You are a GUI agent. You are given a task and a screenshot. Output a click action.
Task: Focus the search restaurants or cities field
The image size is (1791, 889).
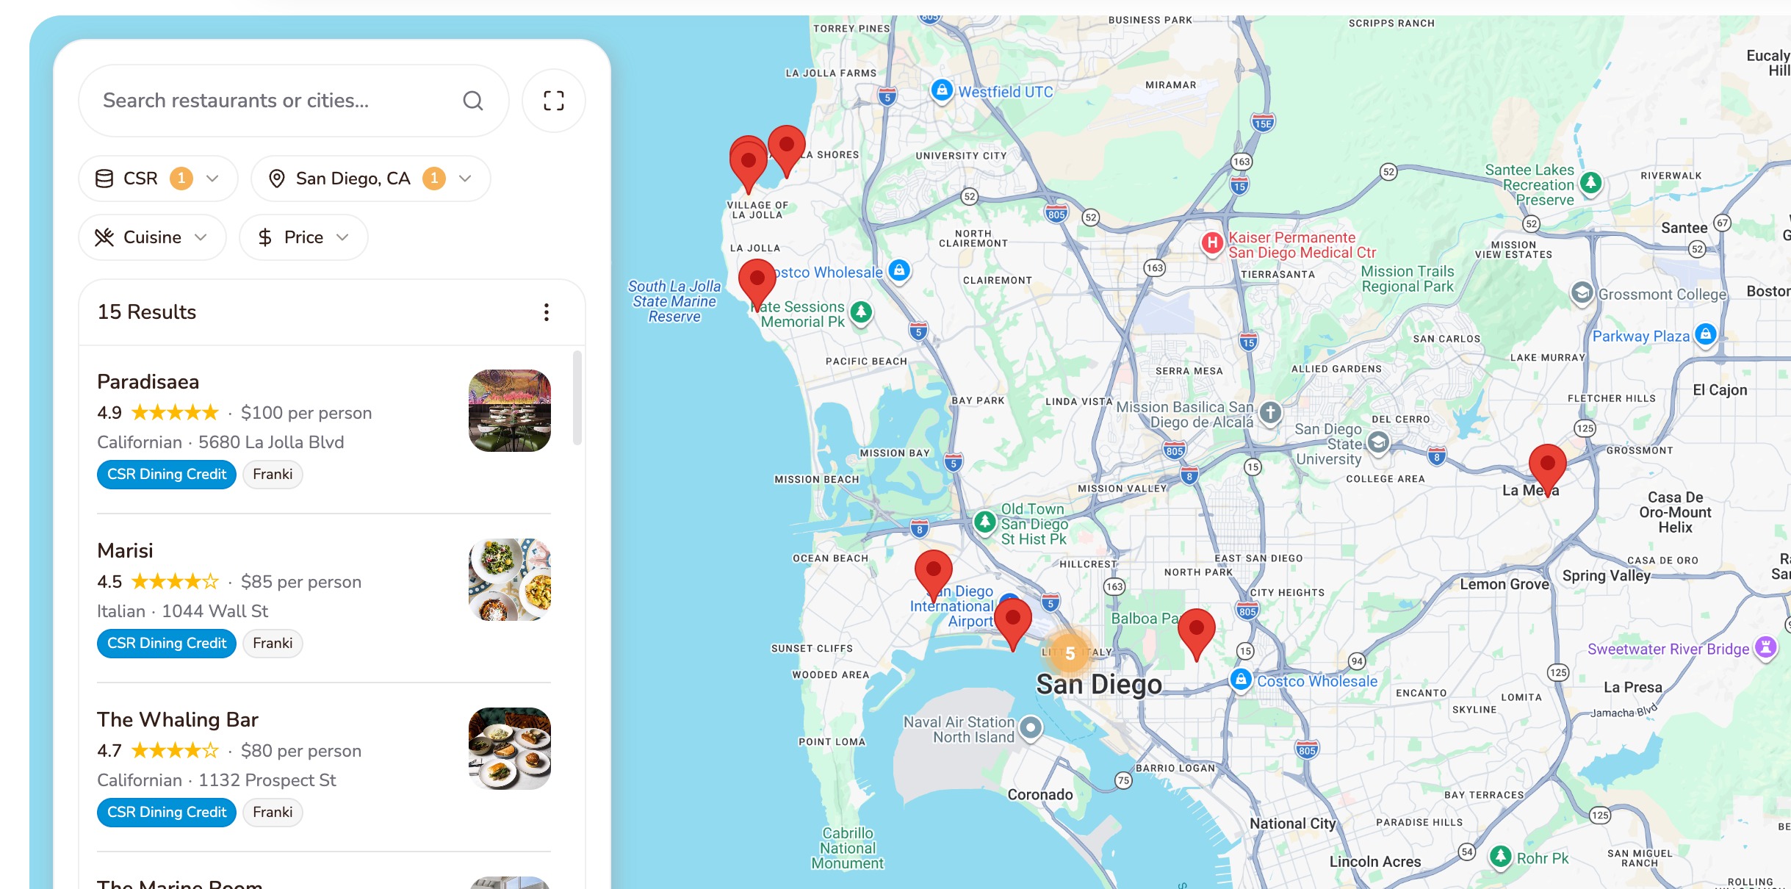click(294, 101)
